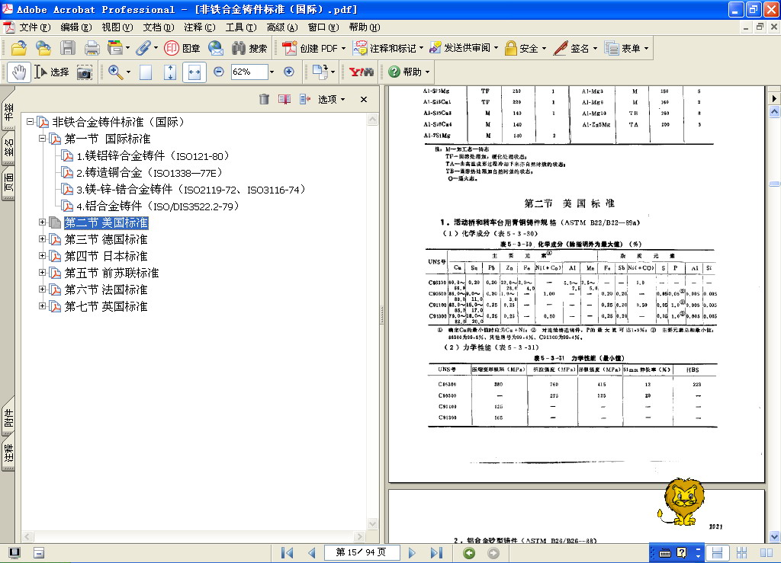Click the page number input field
The height and width of the screenshot is (563, 781).
361,552
